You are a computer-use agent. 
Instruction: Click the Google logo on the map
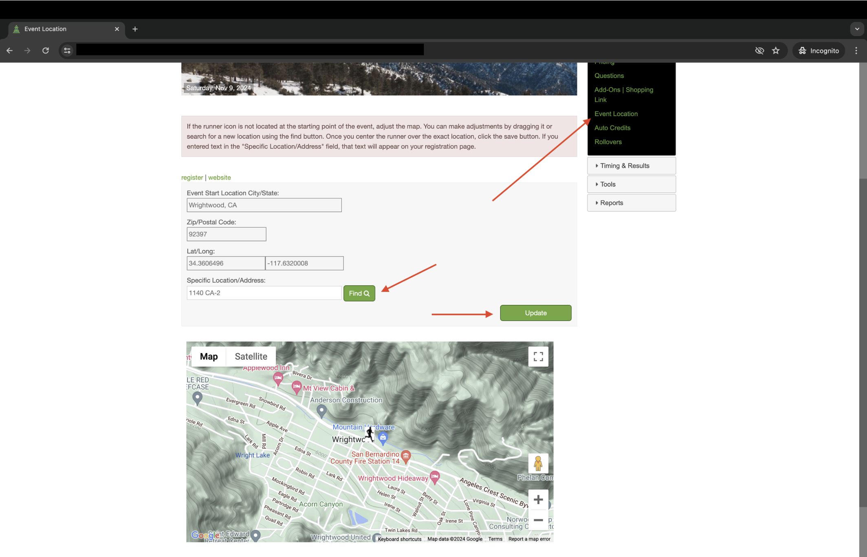click(205, 535)
